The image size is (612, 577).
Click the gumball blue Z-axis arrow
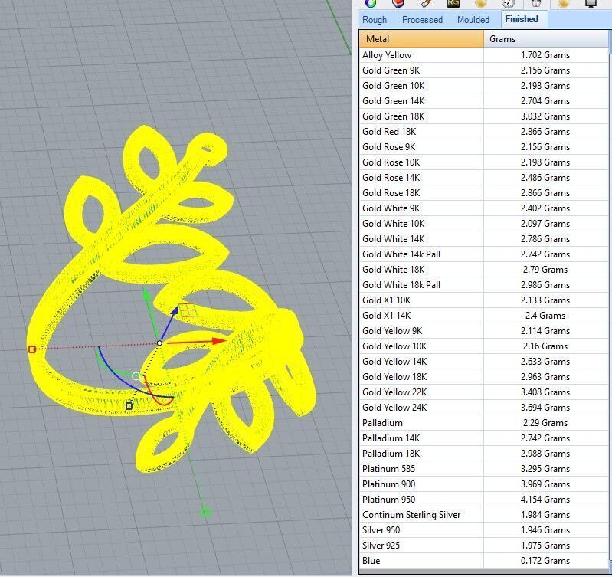coord(174,312)
